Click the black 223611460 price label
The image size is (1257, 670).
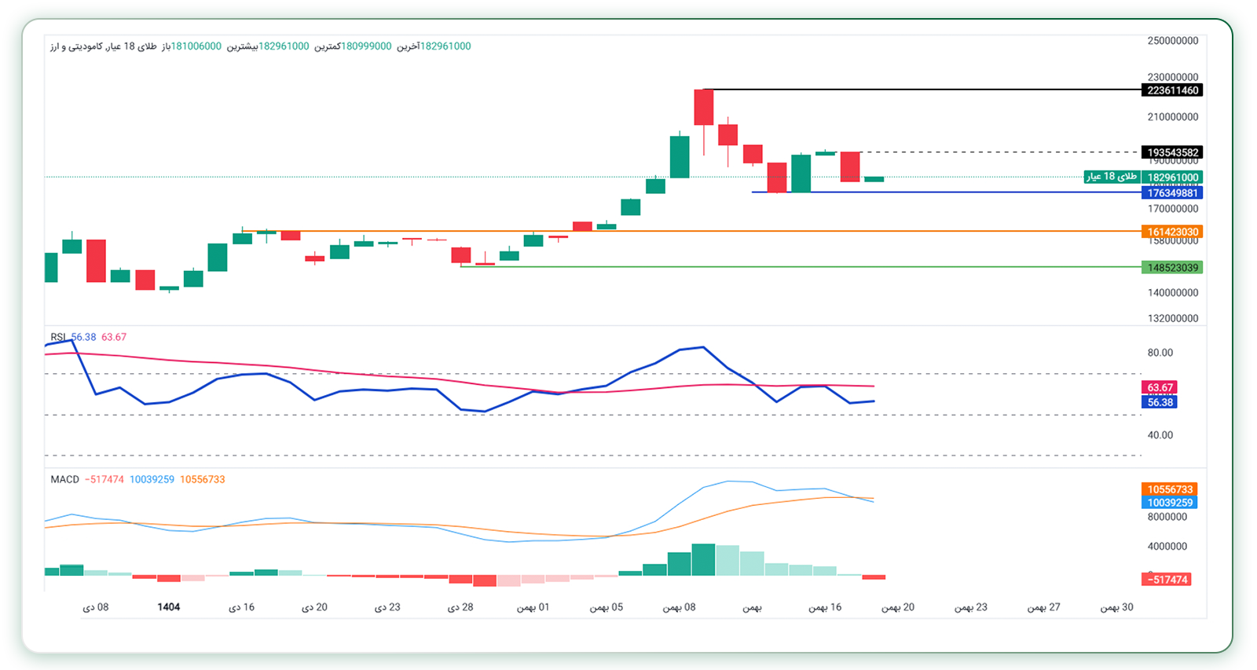1171,90
